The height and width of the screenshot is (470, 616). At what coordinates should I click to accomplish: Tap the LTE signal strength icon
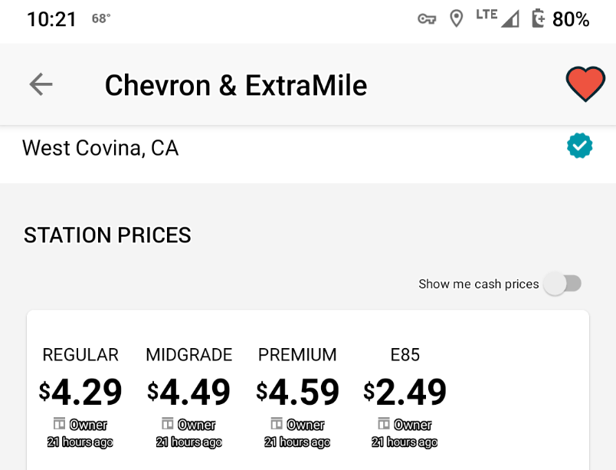pos(497,18)
